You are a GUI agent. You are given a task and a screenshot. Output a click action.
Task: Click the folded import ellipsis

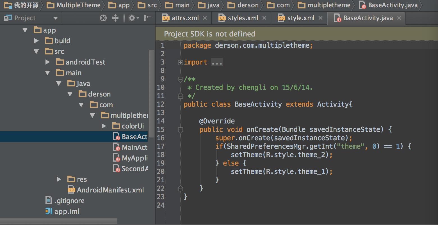click(217, 62)
